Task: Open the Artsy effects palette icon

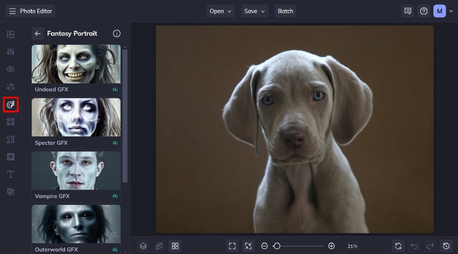Action: point(11,104)
